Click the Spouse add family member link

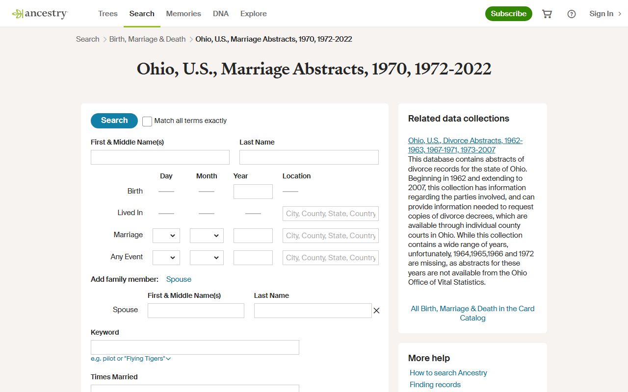pos(179,279)
